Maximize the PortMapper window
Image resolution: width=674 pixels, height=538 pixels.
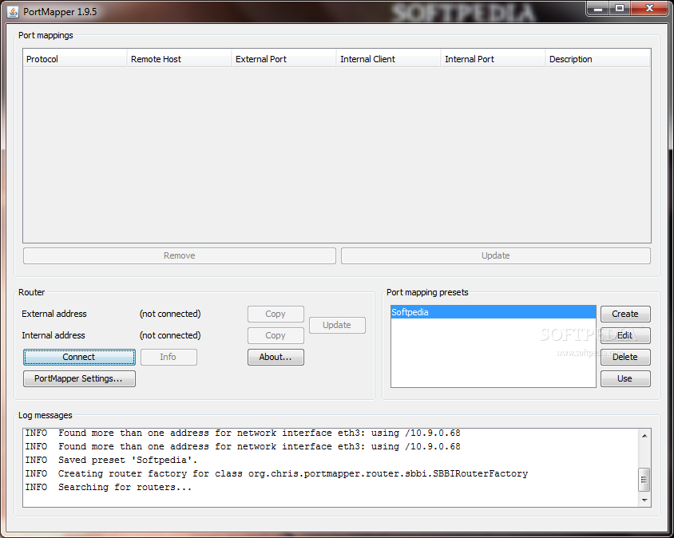point(620,8)
